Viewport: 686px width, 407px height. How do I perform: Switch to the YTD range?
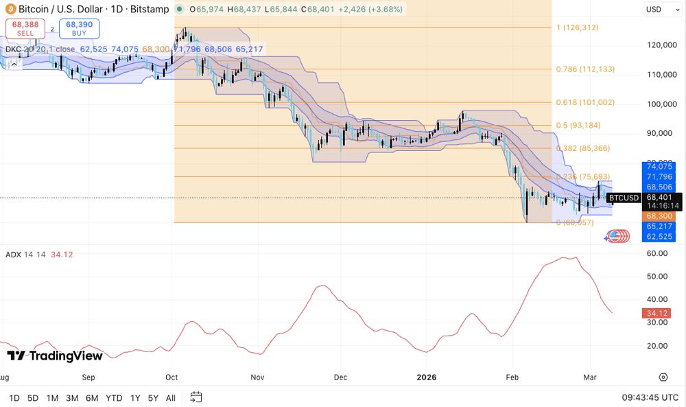(x=114, y=397)
